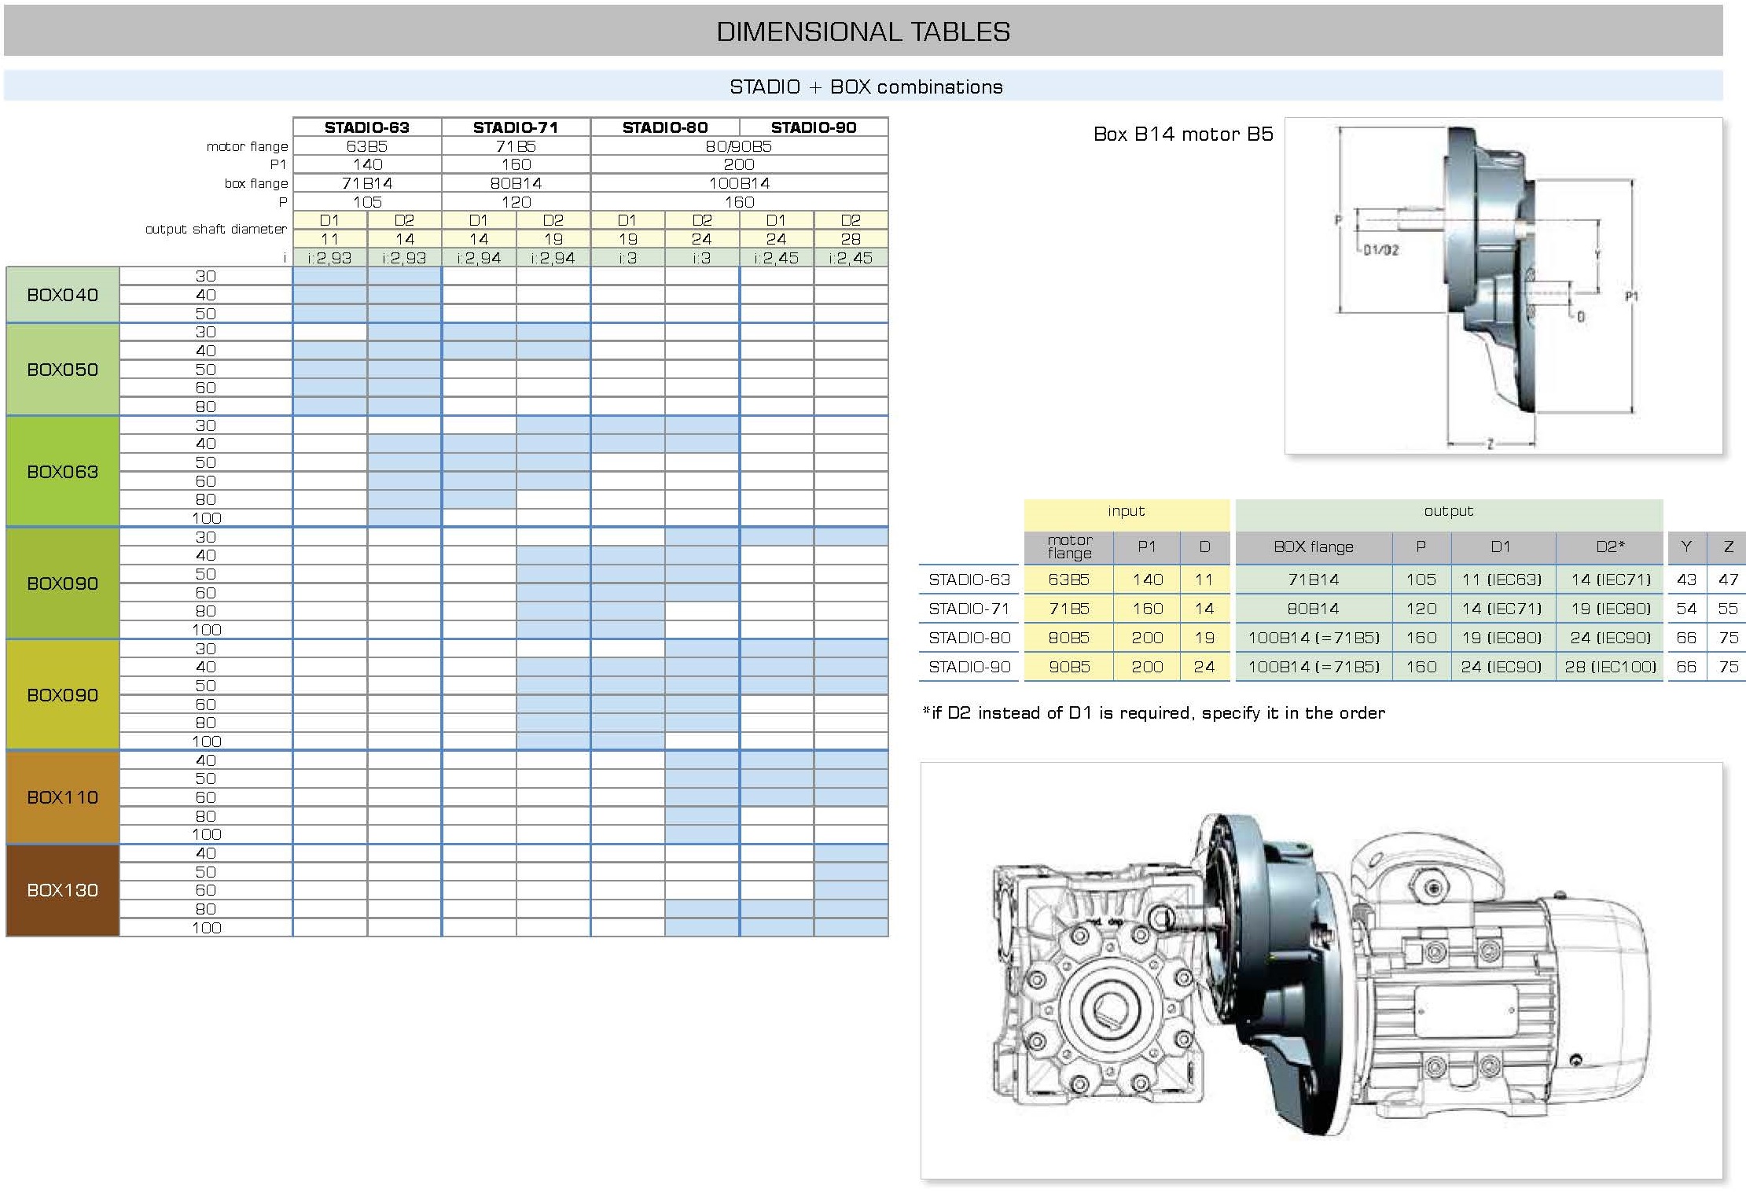Click the Box B14 motor B5 caption
The image size is (1746, 1196).
point(1182,134)
